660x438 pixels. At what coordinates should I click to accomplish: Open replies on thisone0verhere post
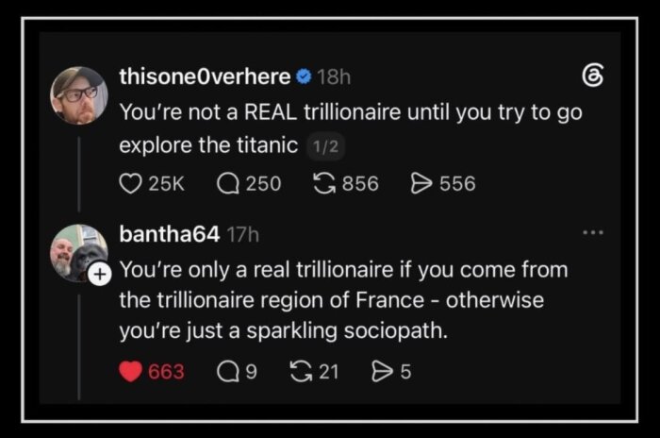point(228,184)
